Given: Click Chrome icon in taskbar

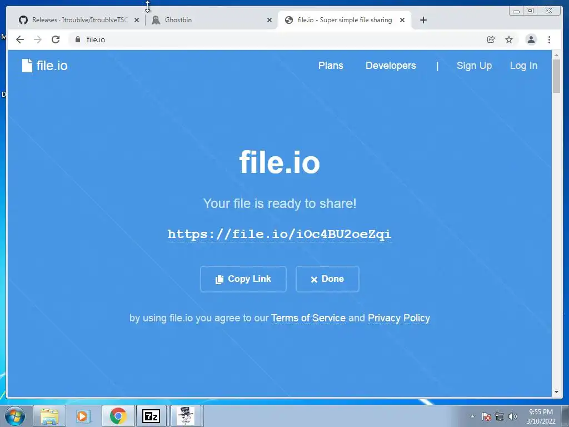Looking at the screenshot, I should [x=118, y=416].
